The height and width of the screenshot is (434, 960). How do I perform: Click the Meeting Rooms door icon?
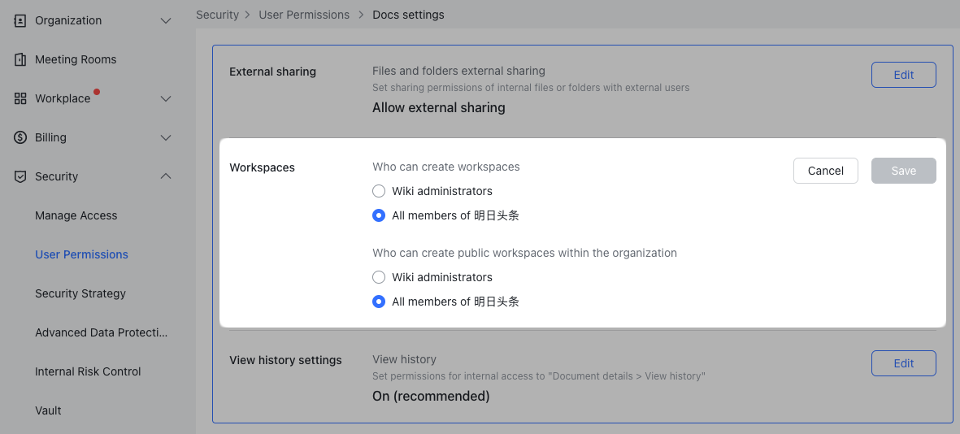click(x=20, y=59)
